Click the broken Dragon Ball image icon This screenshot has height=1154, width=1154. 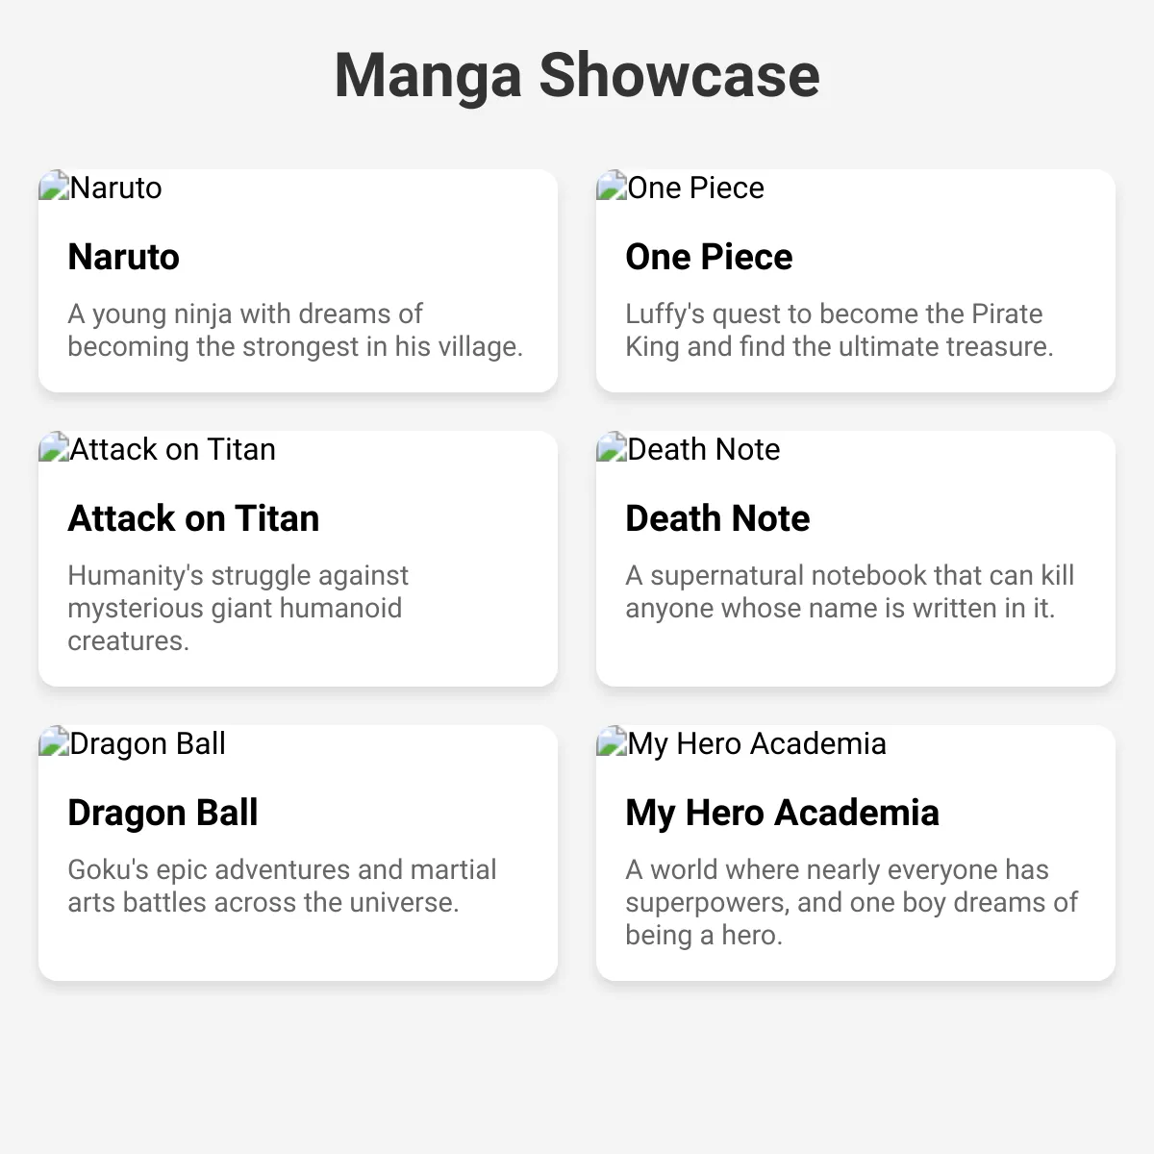(54, 742)
